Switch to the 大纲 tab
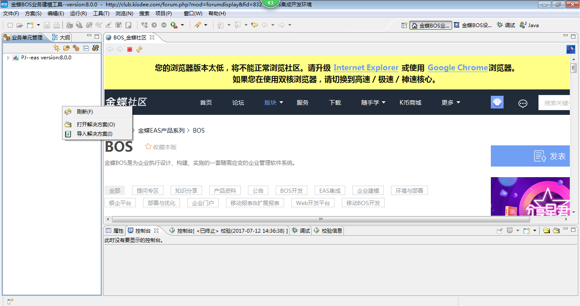This screenshot has width=580, height=306. point(61,37)
